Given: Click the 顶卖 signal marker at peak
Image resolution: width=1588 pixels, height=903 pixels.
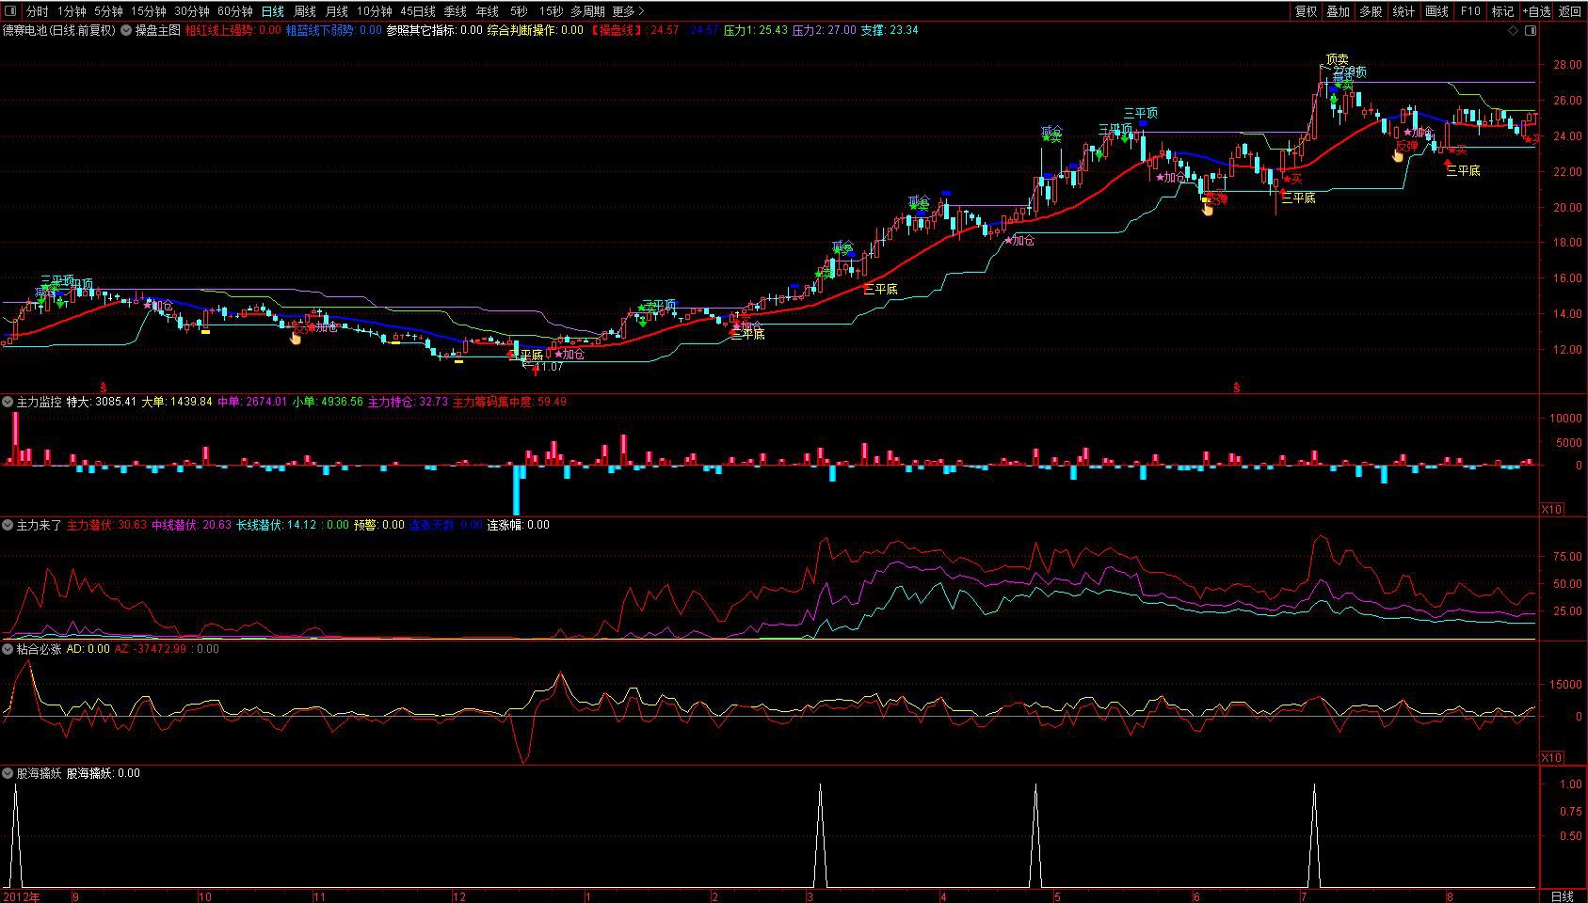Looking at the screenshot, I should click(x=1337, y=59).
